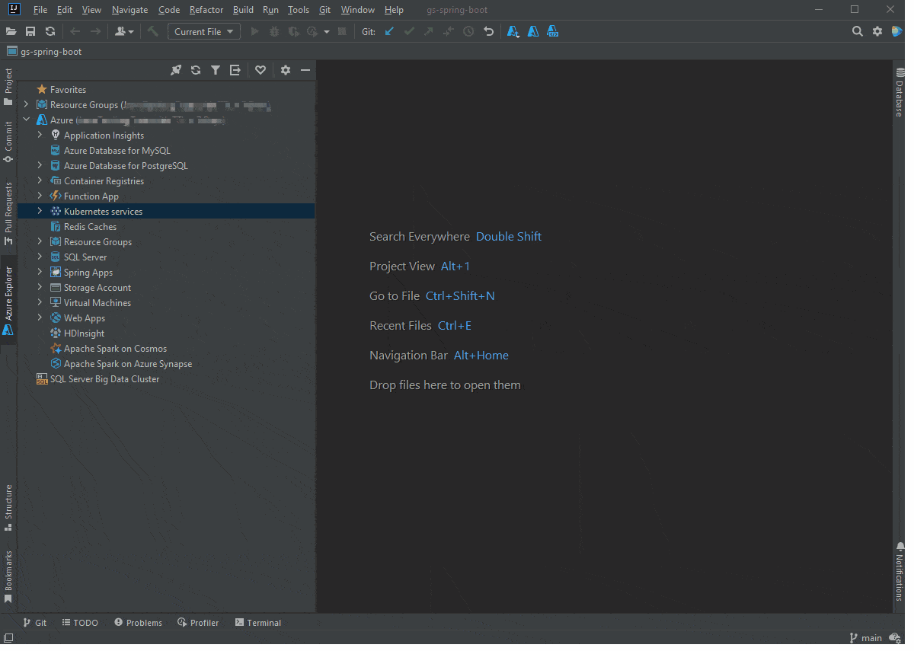Open Search Everywhere magnifier icon
The height and width of the screenshot is (651, 914).
click(x=857, y=31)
